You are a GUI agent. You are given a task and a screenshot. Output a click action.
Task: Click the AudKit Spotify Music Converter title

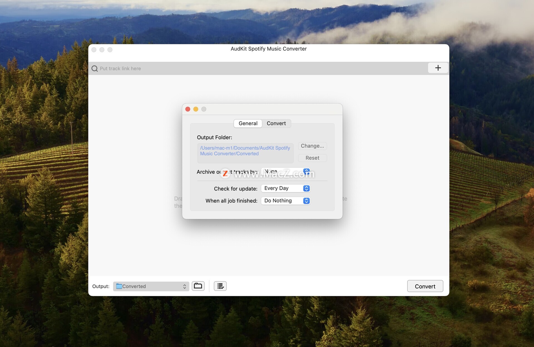[x=269, y=49]
